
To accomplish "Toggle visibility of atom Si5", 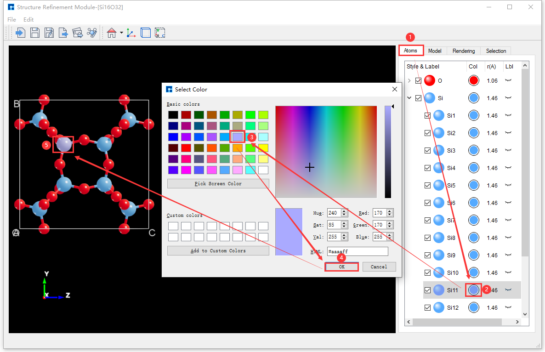I will [x=427, y=185].
